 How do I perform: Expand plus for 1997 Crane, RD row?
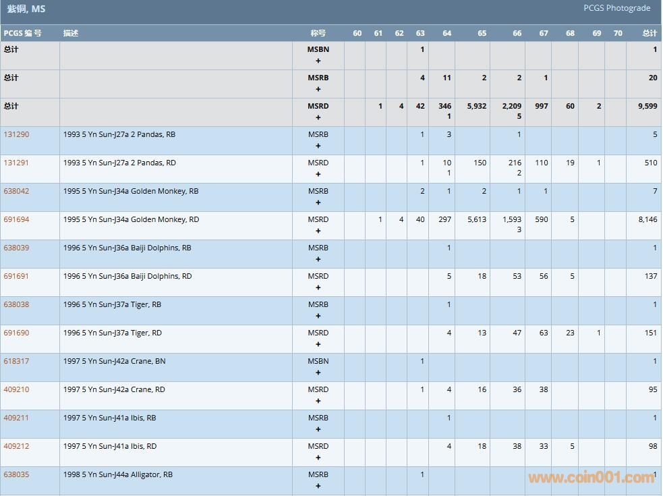coord(318,401)
